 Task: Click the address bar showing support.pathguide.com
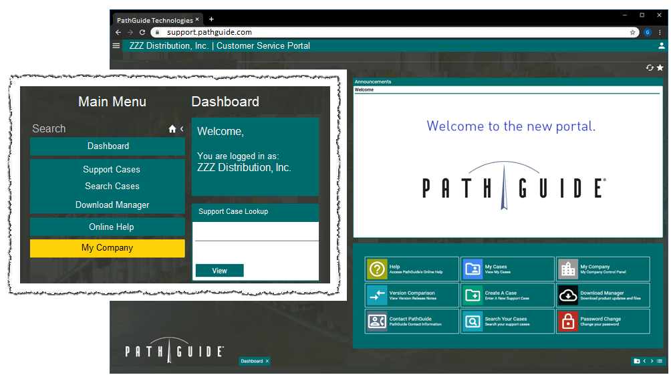394,32
